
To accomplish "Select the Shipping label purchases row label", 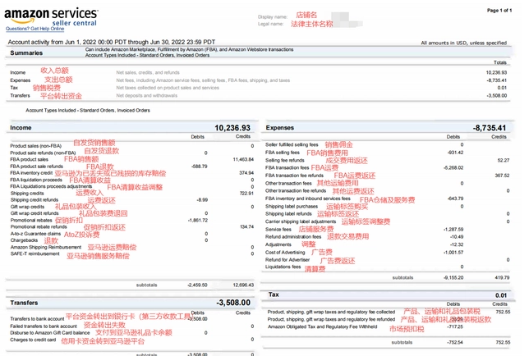I will coord(292,207).
